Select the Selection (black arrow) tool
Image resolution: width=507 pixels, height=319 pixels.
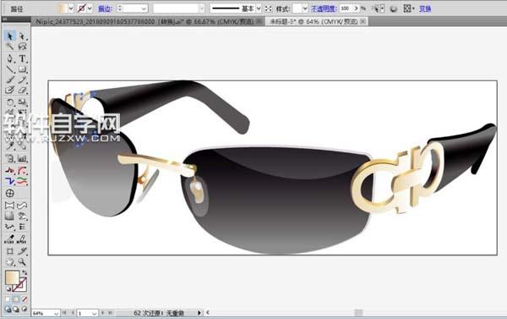(x=9, y=36)
